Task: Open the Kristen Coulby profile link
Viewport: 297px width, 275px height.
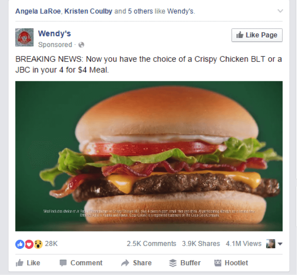Action: click(x=88, y=11)
